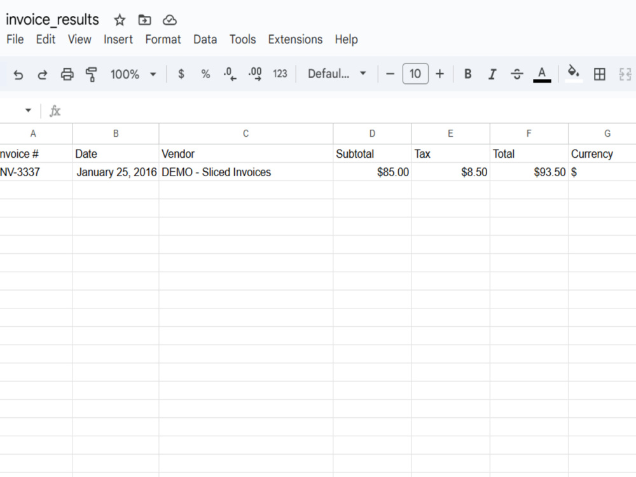The image size is (636, 477).
Task: Activate the paint format tool
Action: [91, 74]
